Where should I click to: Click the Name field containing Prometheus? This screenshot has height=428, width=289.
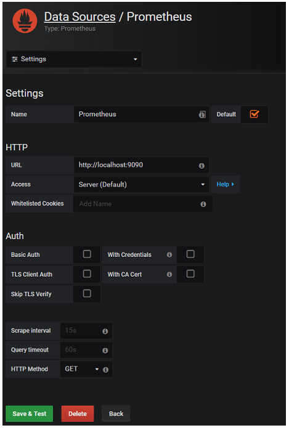click(142, 115)
